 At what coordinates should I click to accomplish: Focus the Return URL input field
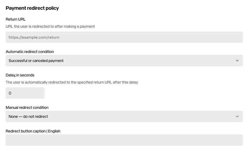click(x=124, y=37)
